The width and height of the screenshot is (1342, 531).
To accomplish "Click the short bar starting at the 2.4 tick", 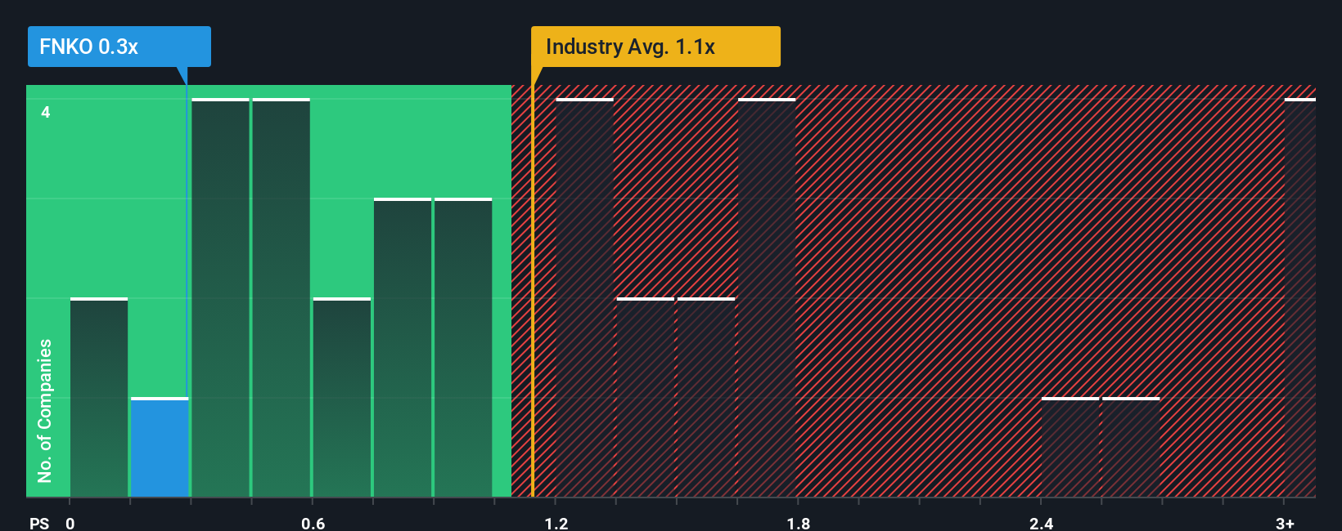I will tap(1070, 447).
